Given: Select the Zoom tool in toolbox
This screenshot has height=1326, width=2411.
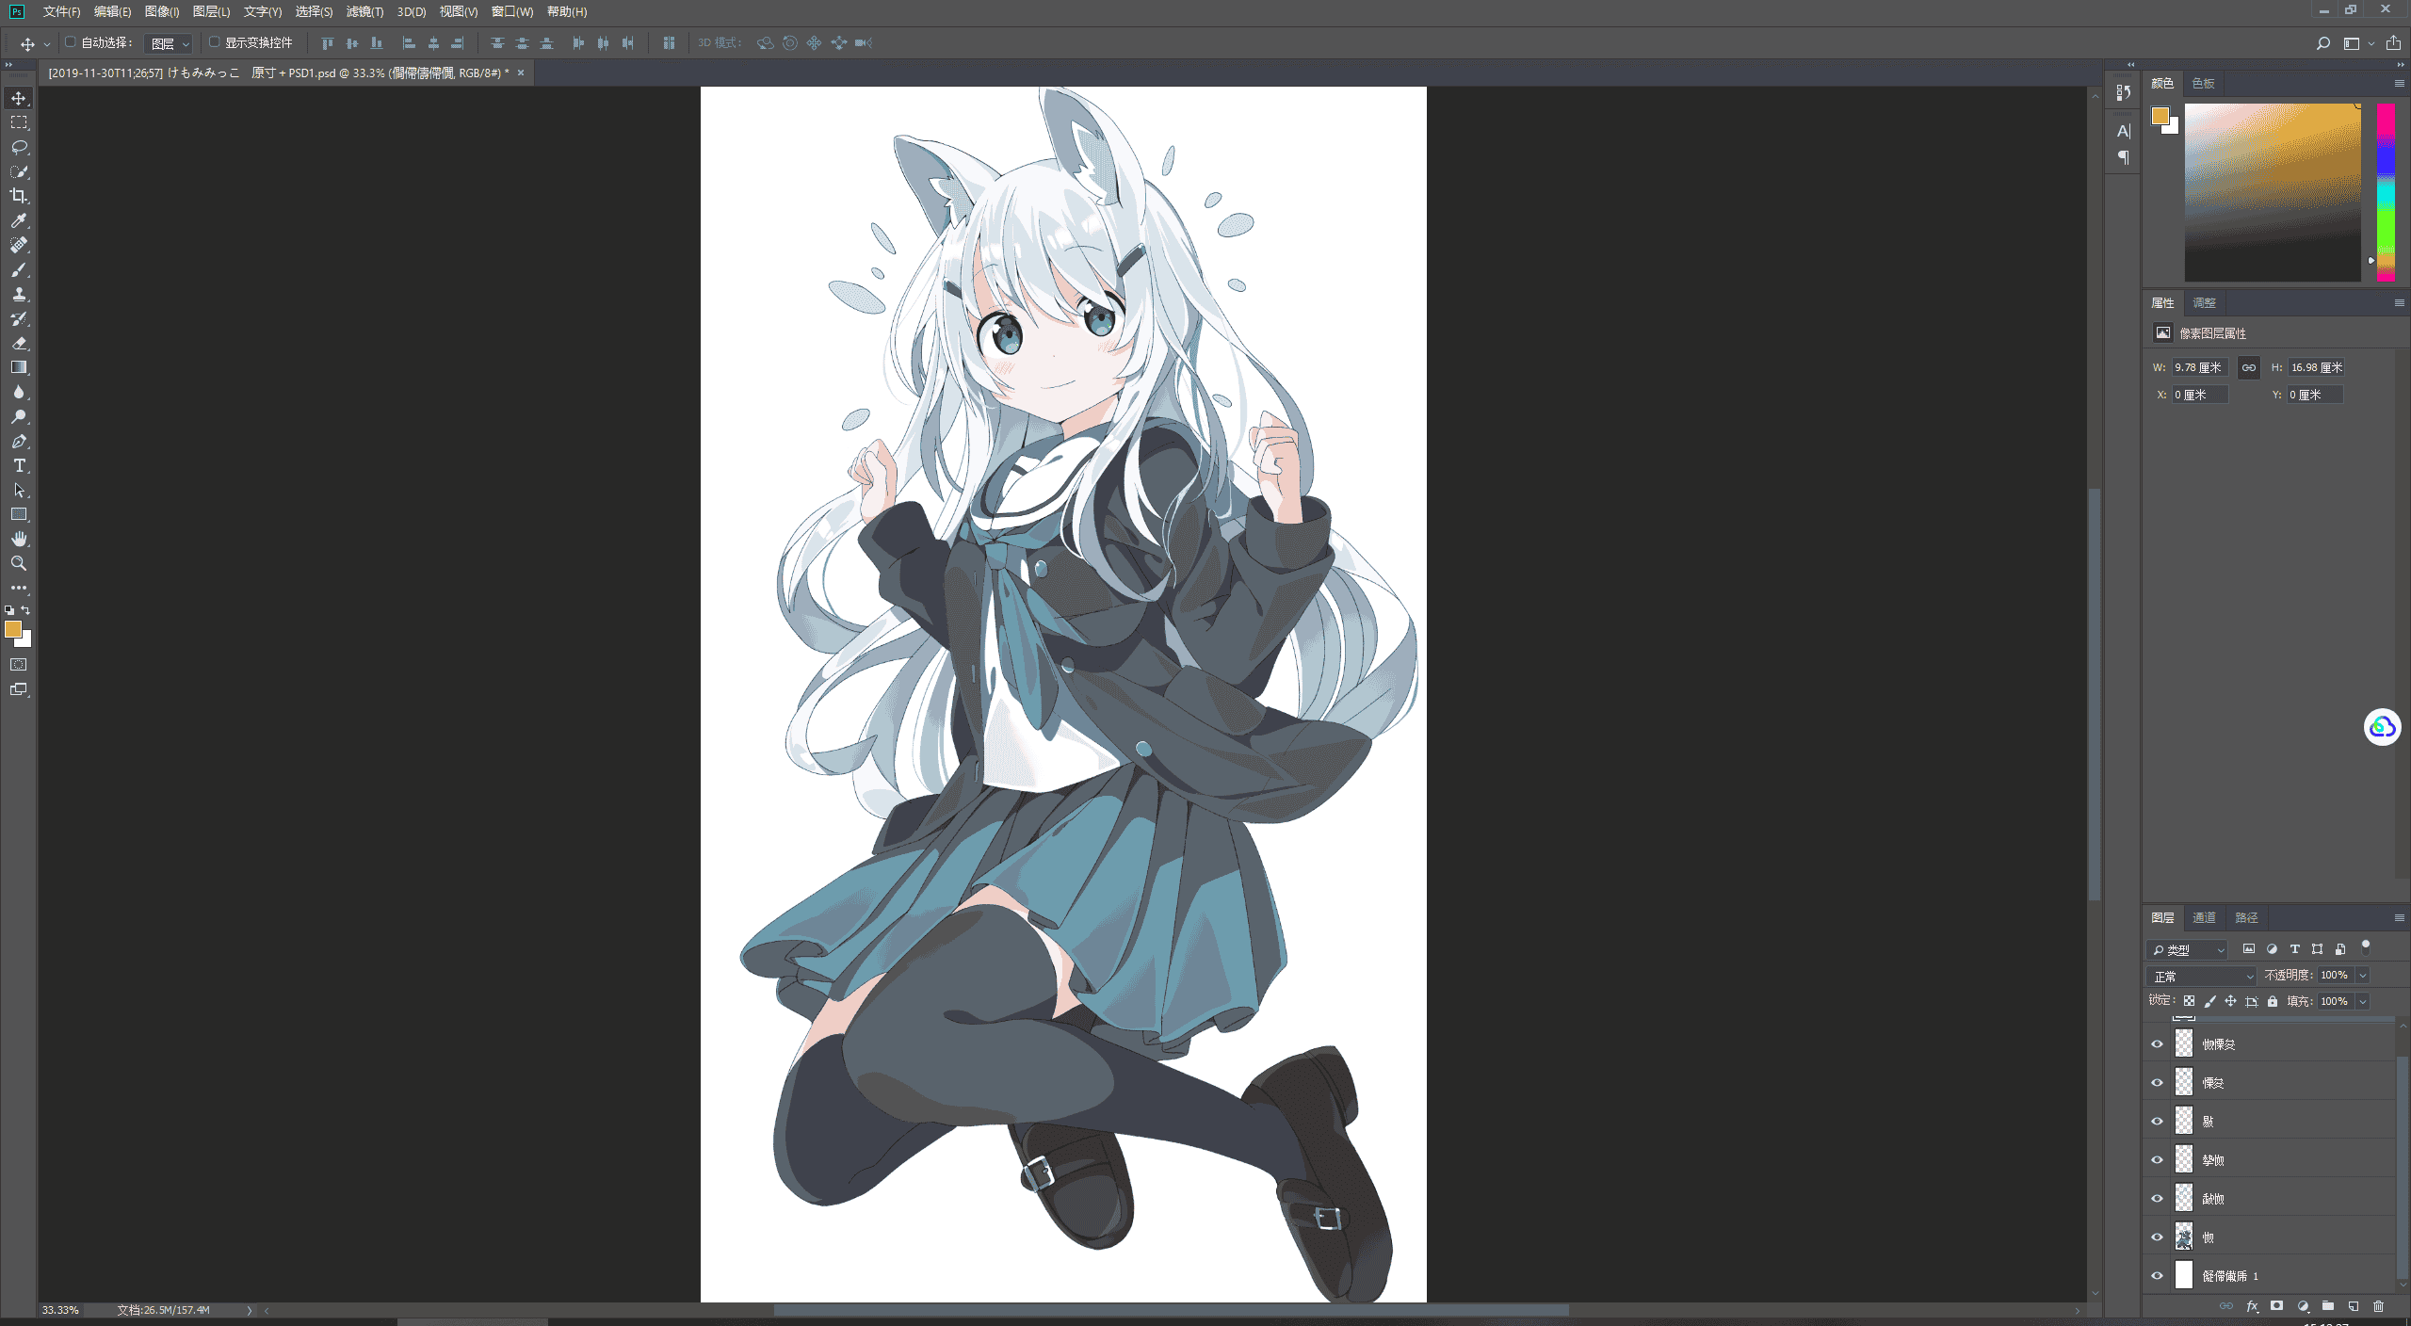Looking at the screenshot, I should pyautogui.click(x=19, y=563).
